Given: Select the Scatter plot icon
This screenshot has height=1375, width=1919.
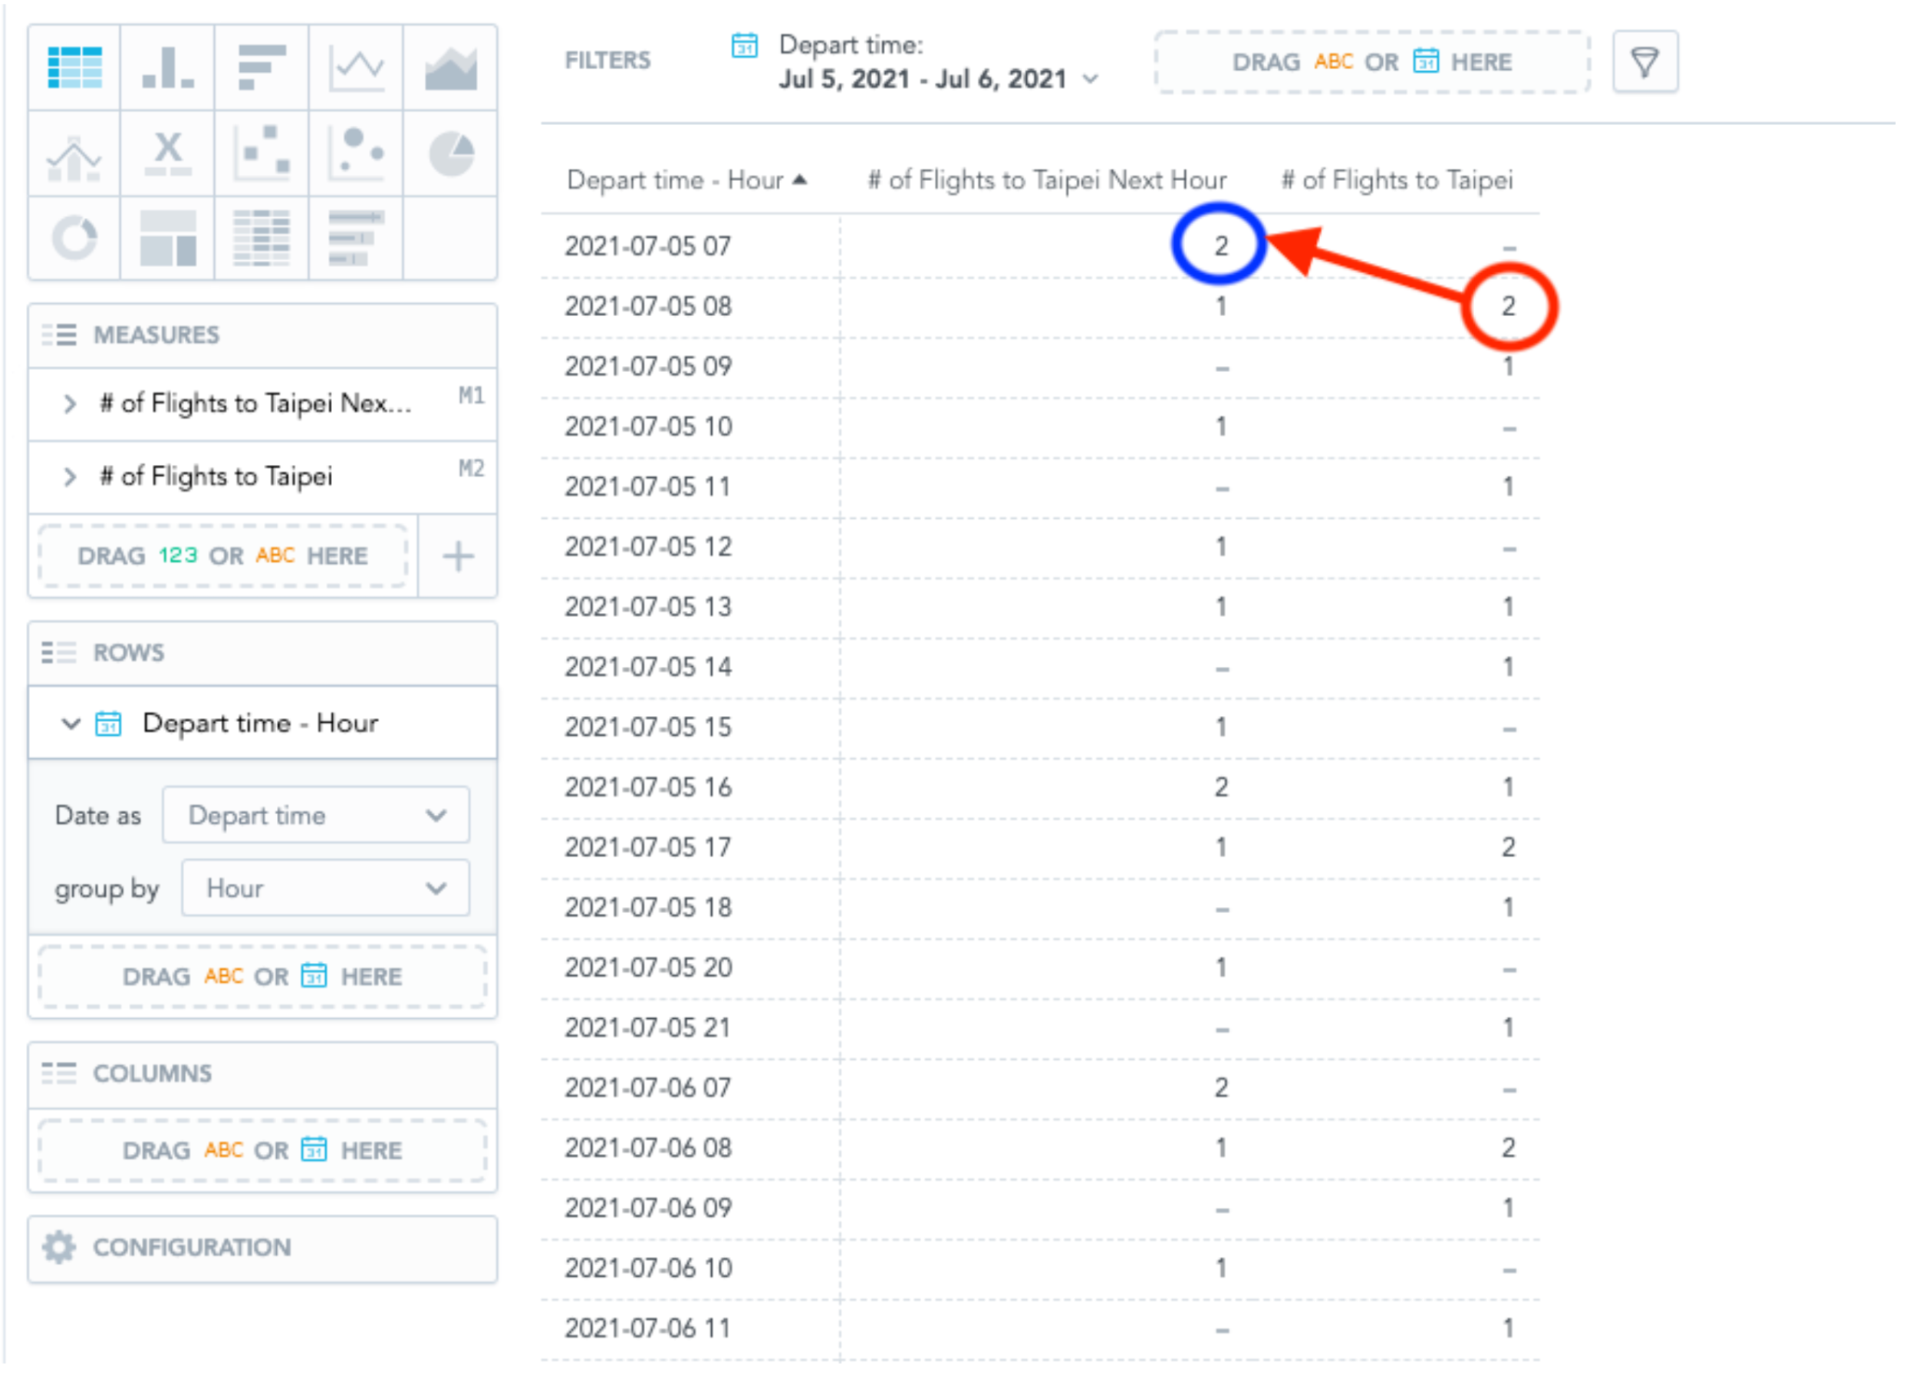Looking at the screenshot, I should pos(262,154).
